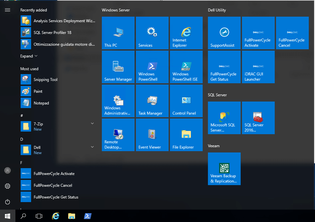Click the D letter heading

22,139
